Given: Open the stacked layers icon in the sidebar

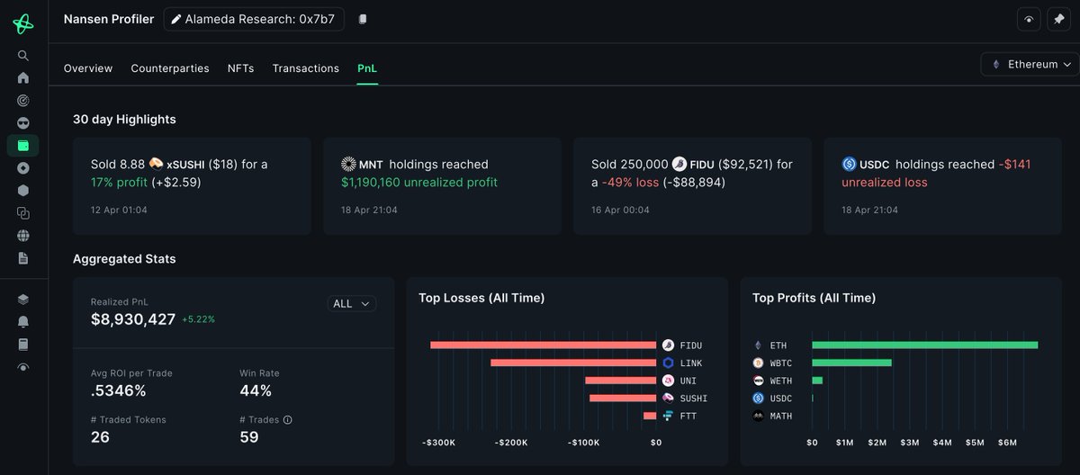Looking at the screenshot, I should click(x=23, y=300).
